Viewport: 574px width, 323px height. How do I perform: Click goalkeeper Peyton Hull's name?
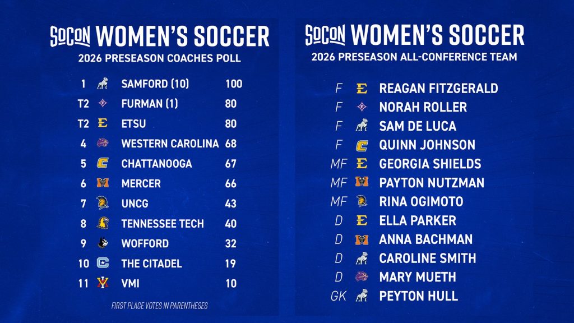(418, 296)
